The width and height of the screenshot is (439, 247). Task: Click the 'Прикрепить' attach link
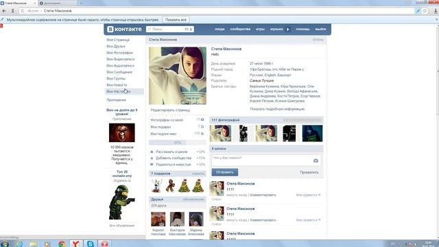(x=309, y=172)
